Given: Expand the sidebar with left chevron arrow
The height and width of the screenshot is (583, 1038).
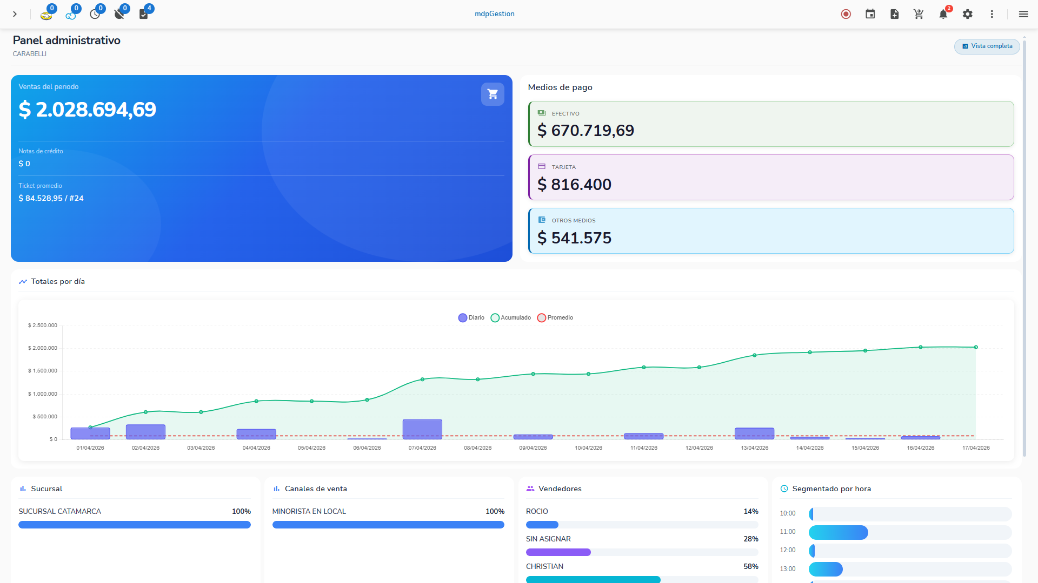Looking at the screenshot, I should (15, 14).
